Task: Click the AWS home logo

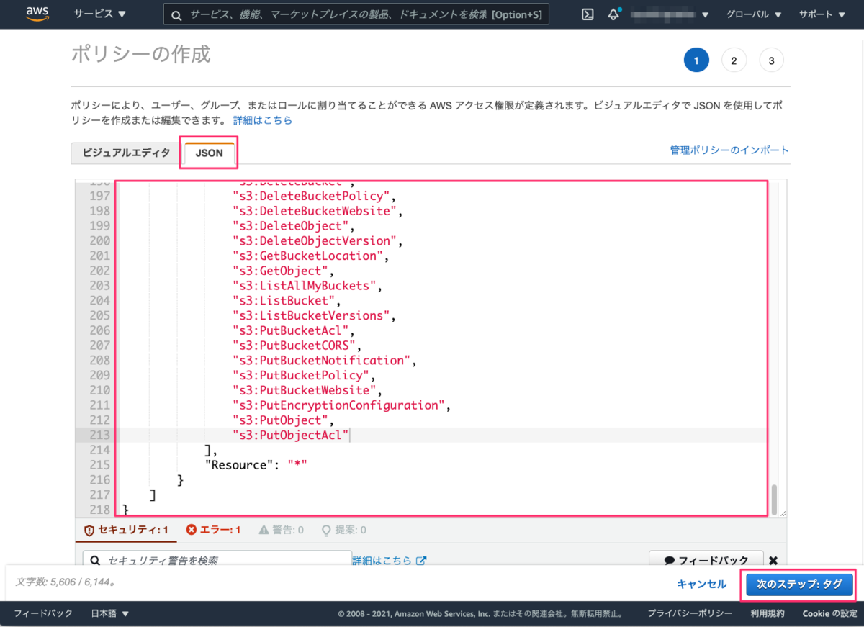Action: click(36, 14)
